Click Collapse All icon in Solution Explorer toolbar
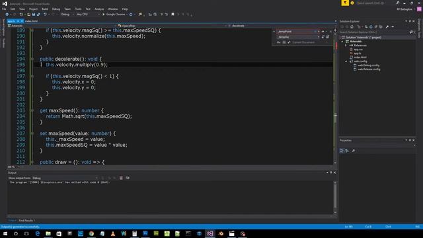Image resolution: width=423 pixels, height=238 pixels. (x=376, y=26)
